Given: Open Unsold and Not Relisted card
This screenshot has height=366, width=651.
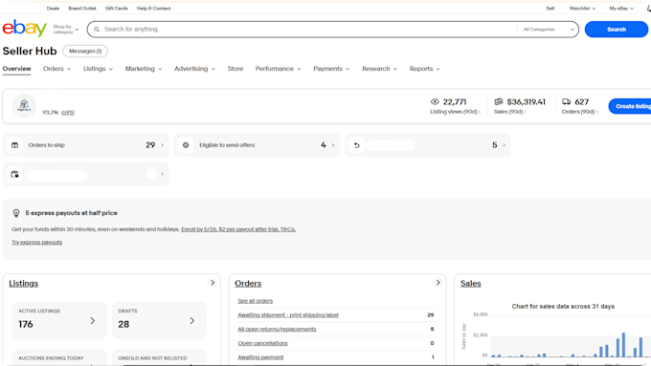Looking at the screenshot, I should click(159, 357).
